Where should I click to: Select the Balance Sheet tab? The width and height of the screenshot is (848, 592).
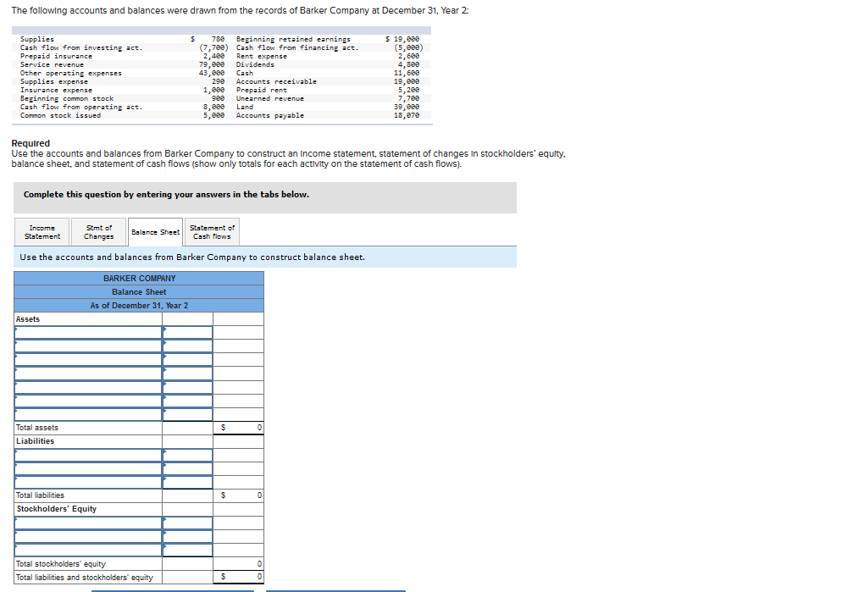[x=155, y=232]
